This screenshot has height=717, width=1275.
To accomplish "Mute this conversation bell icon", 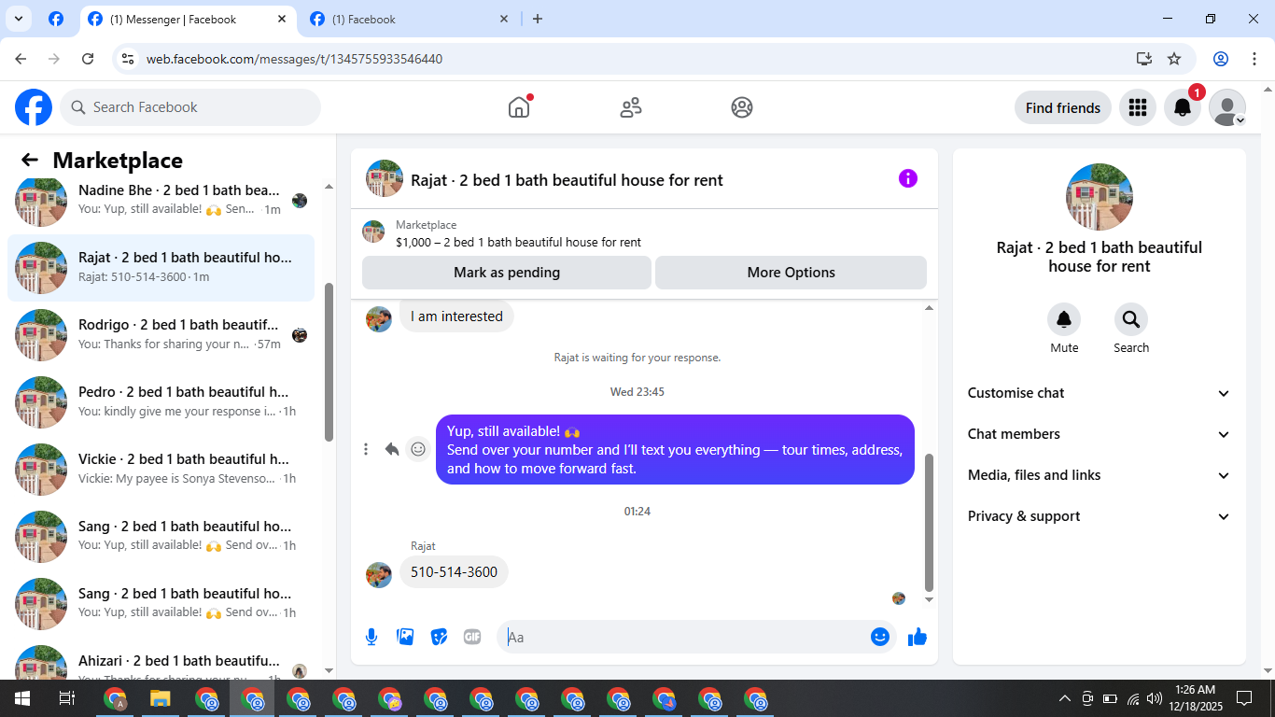I will click(x=1064, y=319).
